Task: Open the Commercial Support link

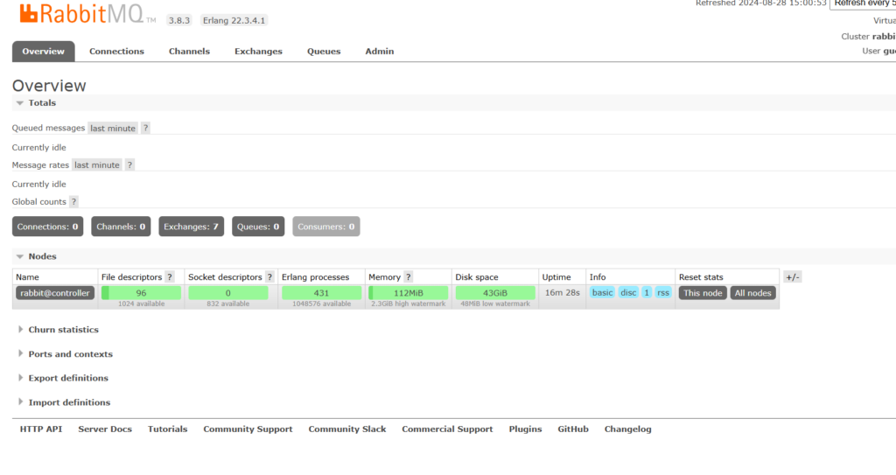Action: 447,430
